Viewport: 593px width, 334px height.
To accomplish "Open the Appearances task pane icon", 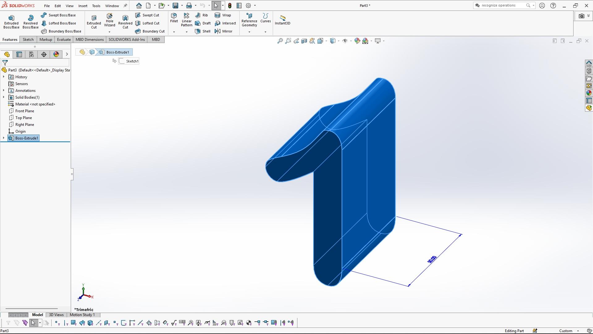I will tap(589, 93).
